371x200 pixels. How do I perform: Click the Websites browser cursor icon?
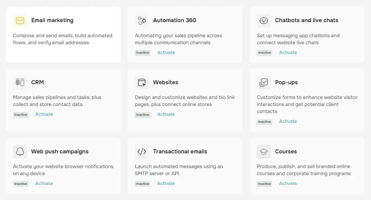coord(142,82)
